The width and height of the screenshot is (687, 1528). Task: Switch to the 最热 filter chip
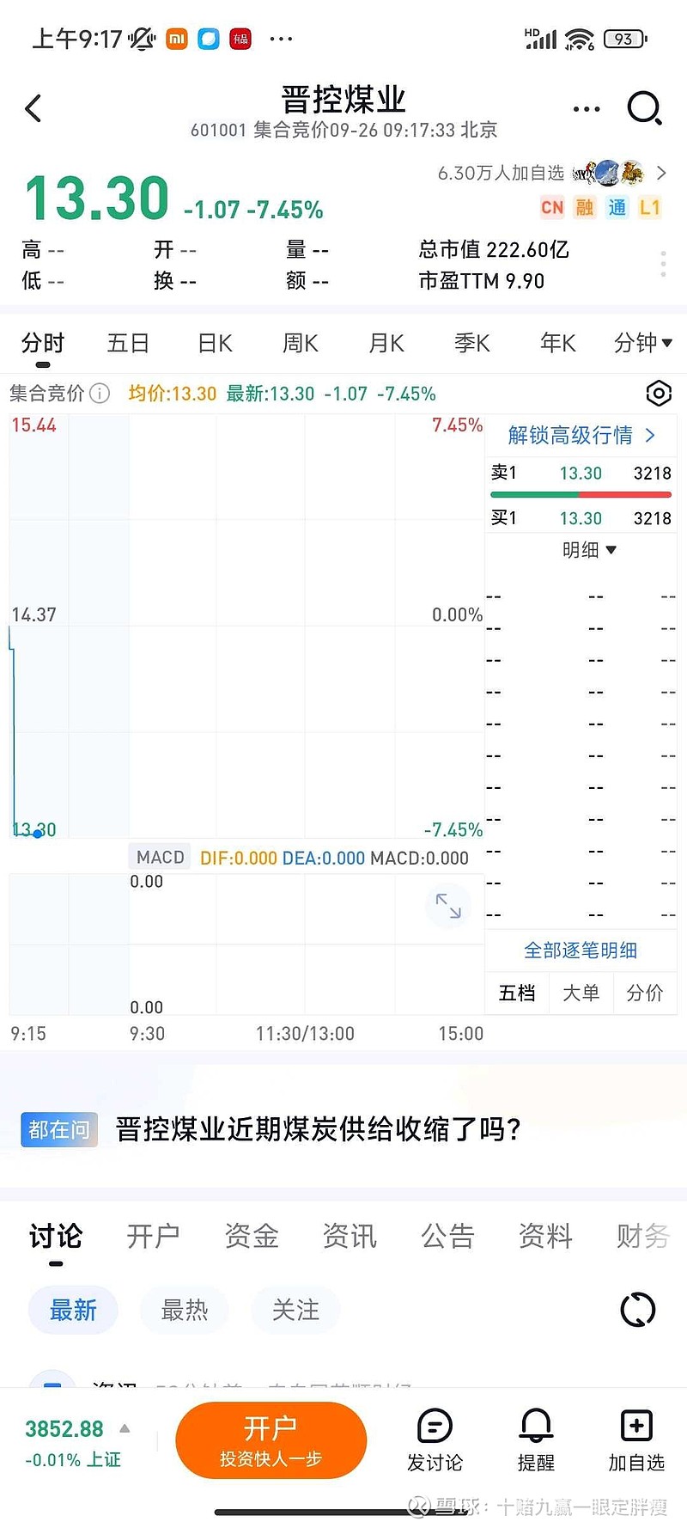185,1310
